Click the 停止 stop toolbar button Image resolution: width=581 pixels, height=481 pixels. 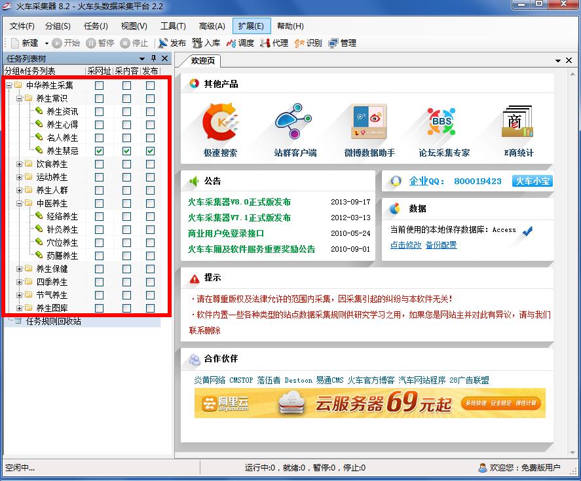pyautogui.click(x=134, y=43)
